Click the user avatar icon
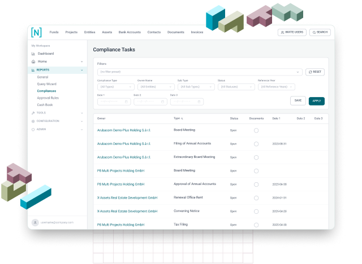This screenshot has width=362, height=264. click(35, 223)
